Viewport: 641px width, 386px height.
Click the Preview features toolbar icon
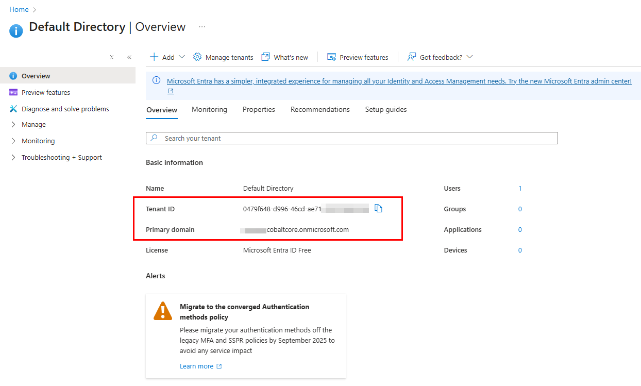pos(332,57)
